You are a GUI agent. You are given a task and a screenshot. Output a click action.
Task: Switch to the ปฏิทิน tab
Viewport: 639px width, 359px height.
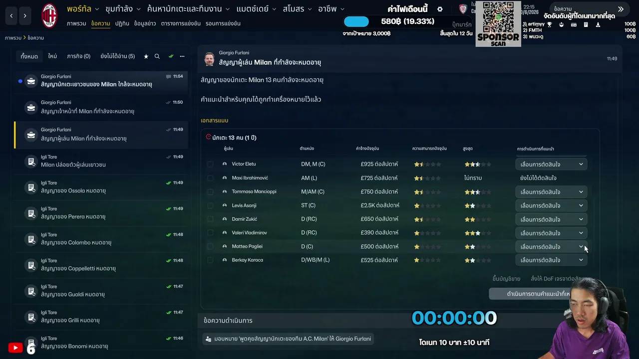(x=122, y=23)
